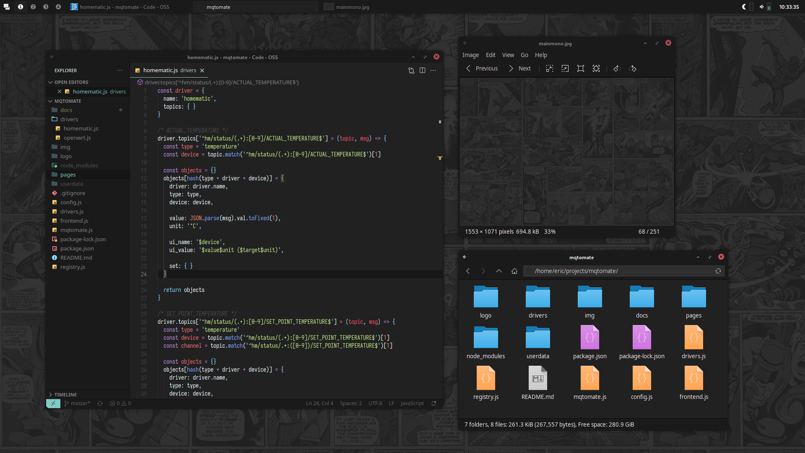
Task: Click the Compare Changes icon in the editor toolbar
Action: coord(411,70)
